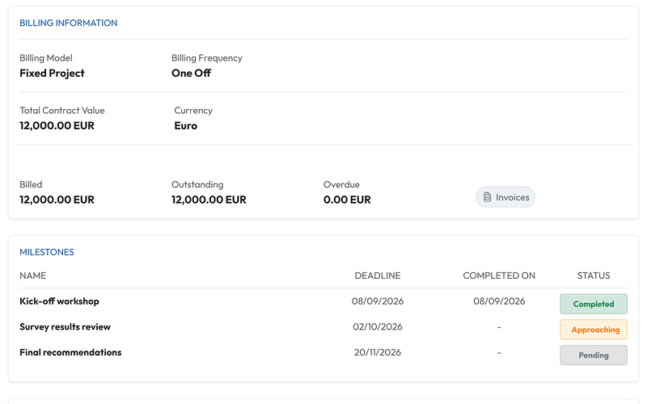The height and width of the screenshot is (404, 647).
Task: Click the Billed amount 12,000.00 EUR
Action: click(x=57, y=200)
